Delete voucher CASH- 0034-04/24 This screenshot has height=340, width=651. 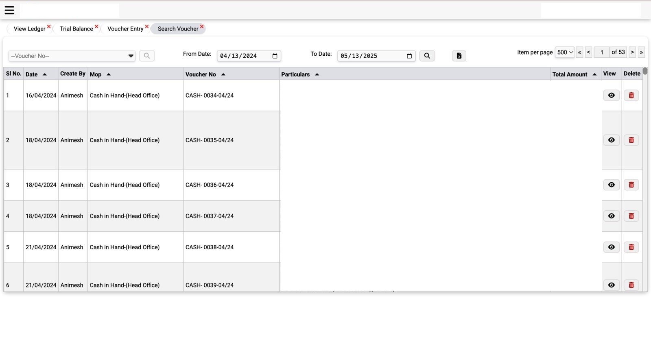631,95
